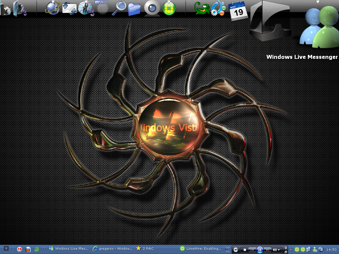Expand hidden system tray icons arrow
Viewport: 339px width, 254px height.
291,249
